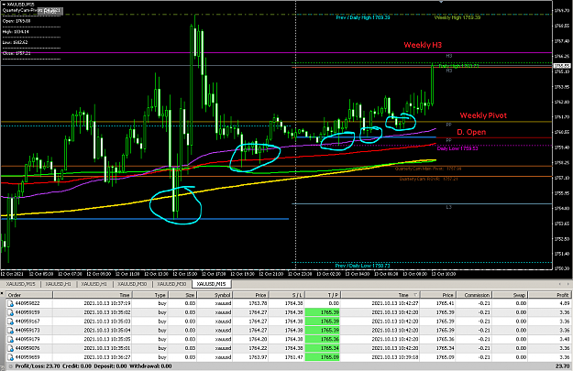Click the total profit 23.70 in the Profit column

(563, 366)
